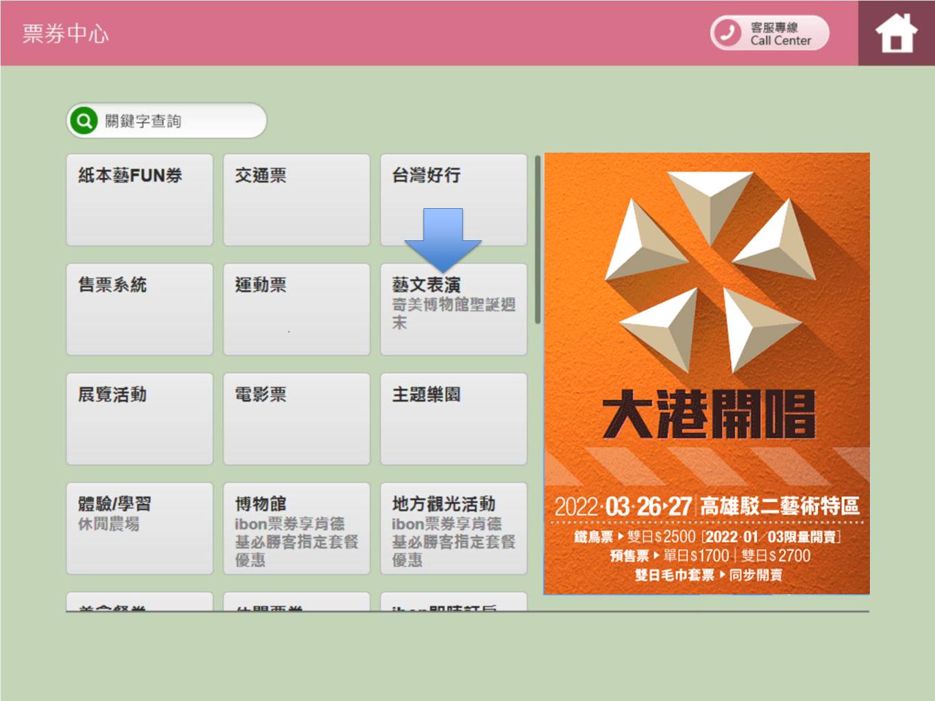Choose the 電影票 tile

(x=297, y=419)
